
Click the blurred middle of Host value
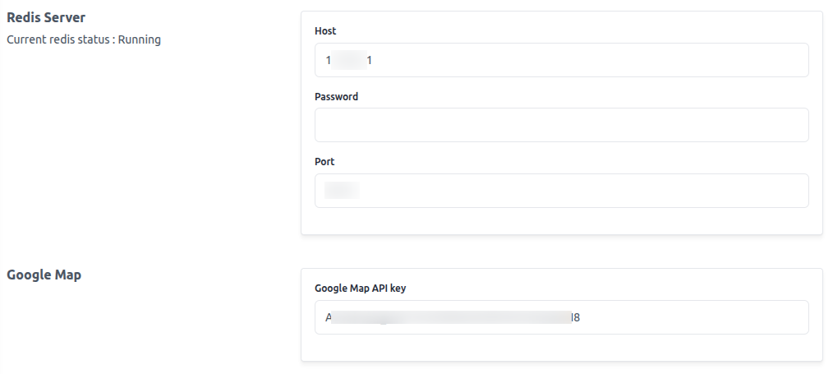[x=349, y=60]
